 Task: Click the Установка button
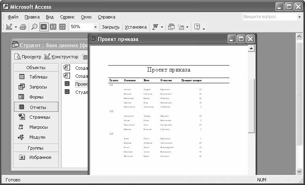136,27
